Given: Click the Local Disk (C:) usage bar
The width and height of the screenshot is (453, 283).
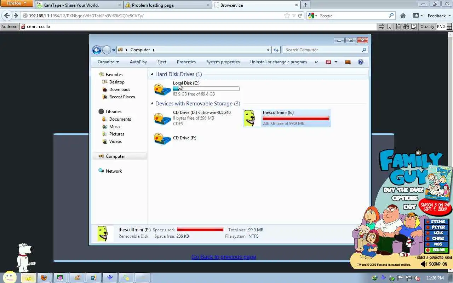Looking at the screenshot, I should tap(206, 89).
